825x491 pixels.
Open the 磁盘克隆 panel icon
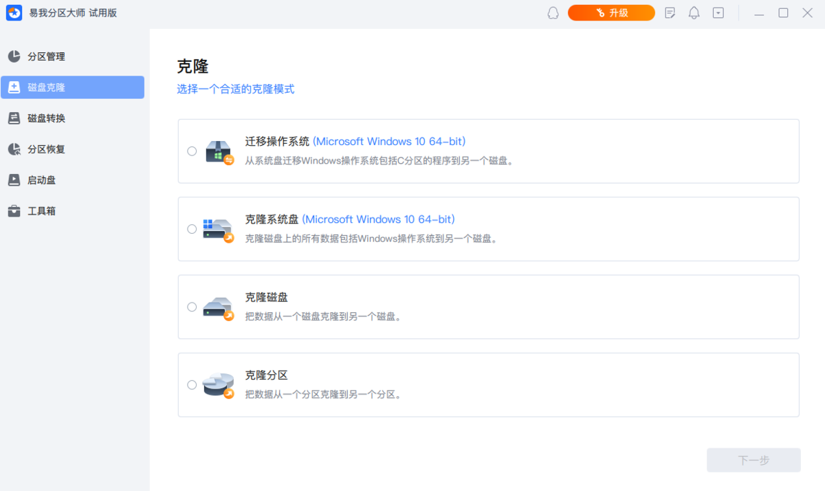13,87
